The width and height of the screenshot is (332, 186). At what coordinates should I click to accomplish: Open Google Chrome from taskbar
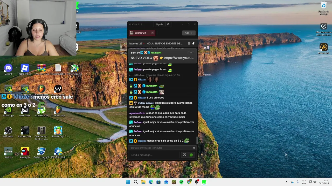point(189,182)
